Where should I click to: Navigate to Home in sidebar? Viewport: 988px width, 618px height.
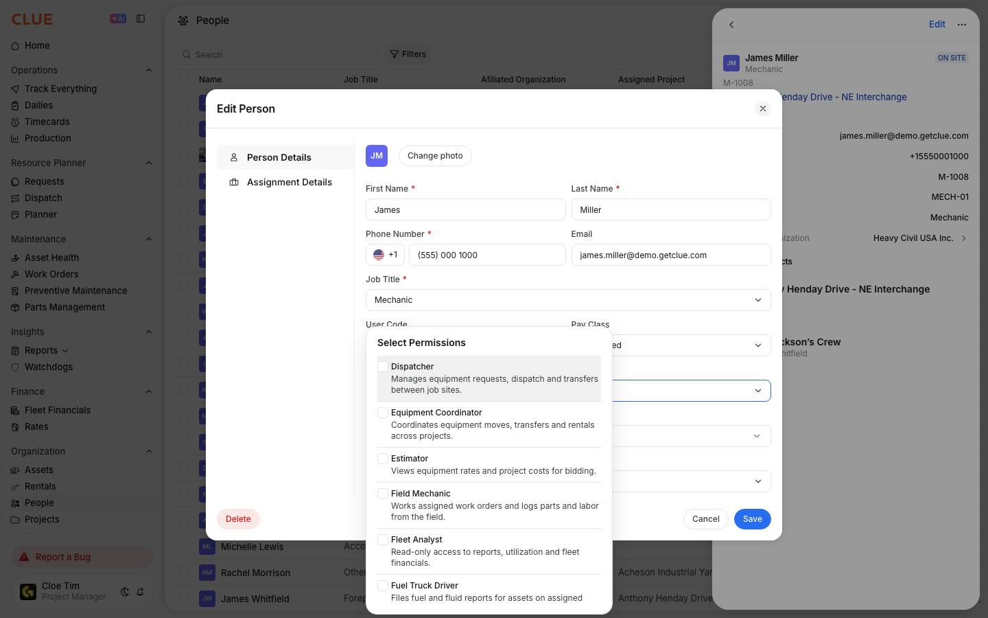[x=37, y=45]
